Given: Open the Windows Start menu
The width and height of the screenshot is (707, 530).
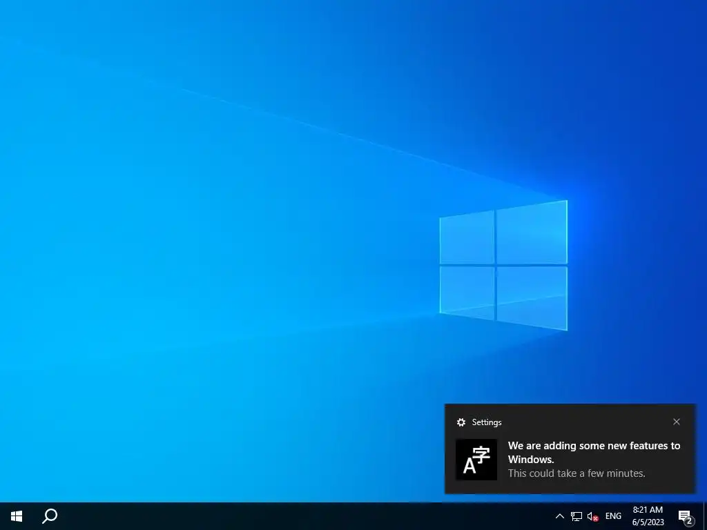Looking at the screenshot, I should (17, 516).
